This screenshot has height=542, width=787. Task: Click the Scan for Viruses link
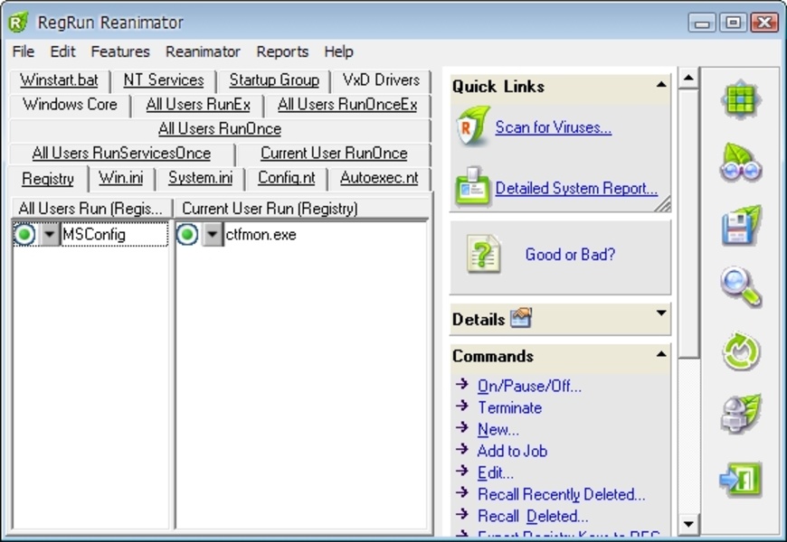pyautogui.click(x=553, y=127)
